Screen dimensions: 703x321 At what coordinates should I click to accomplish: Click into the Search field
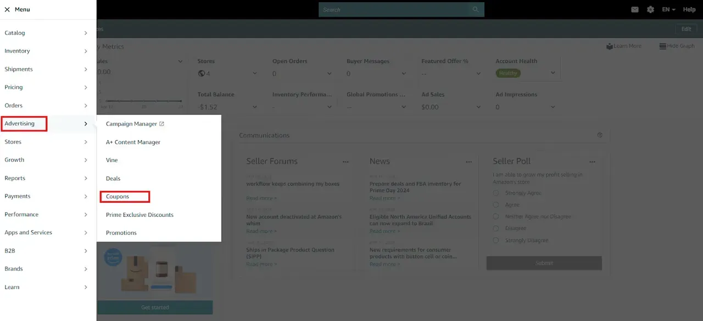[x=395, y=10]
